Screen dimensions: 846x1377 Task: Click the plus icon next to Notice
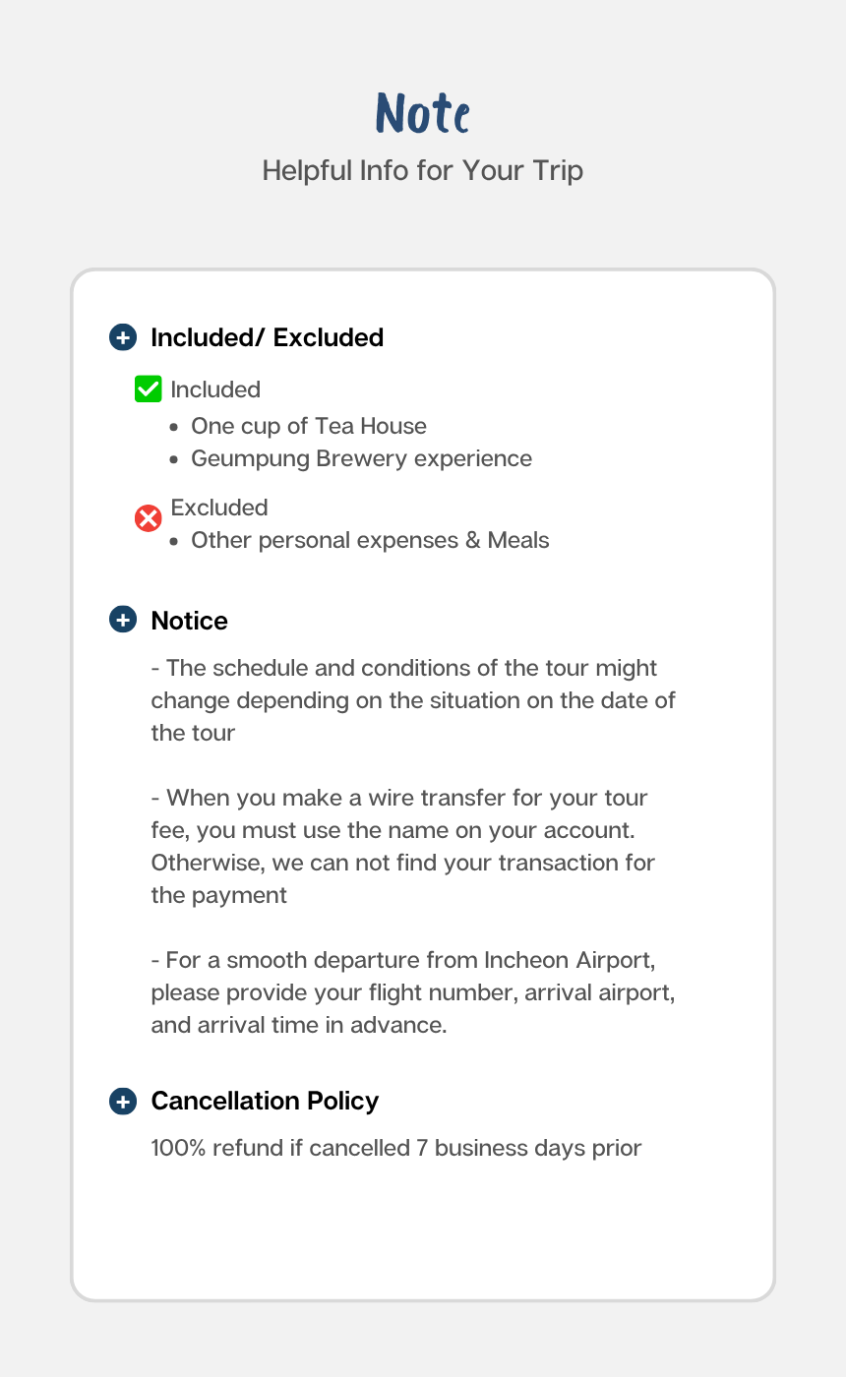[x=123, y=621]
